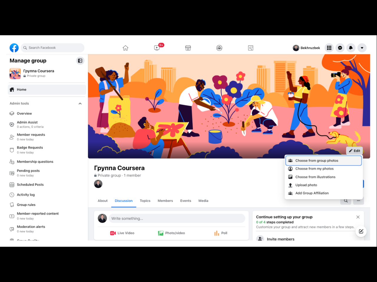This screenshot has height=282, width=377.
Task: Toggle the Manage group sidebar panel icon
Action: [x=80, y=61]
